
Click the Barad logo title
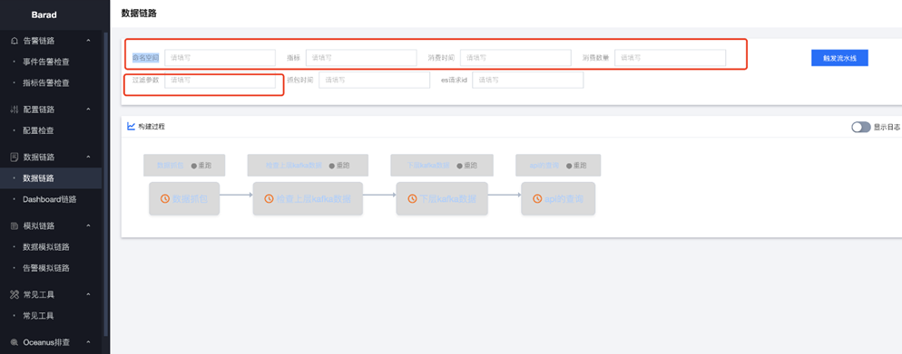(x=44, y=14)
